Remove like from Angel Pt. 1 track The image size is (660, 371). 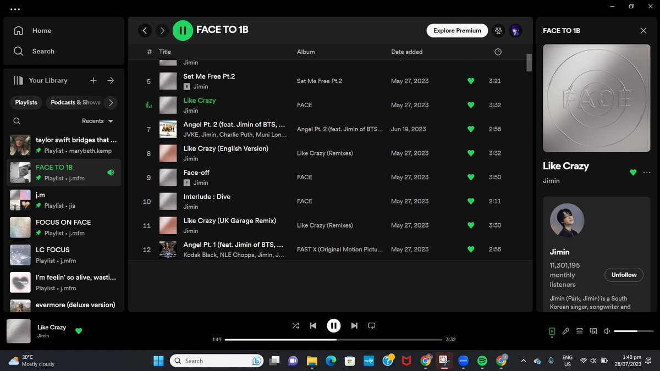pyautogui.click(x=471, y=249)
